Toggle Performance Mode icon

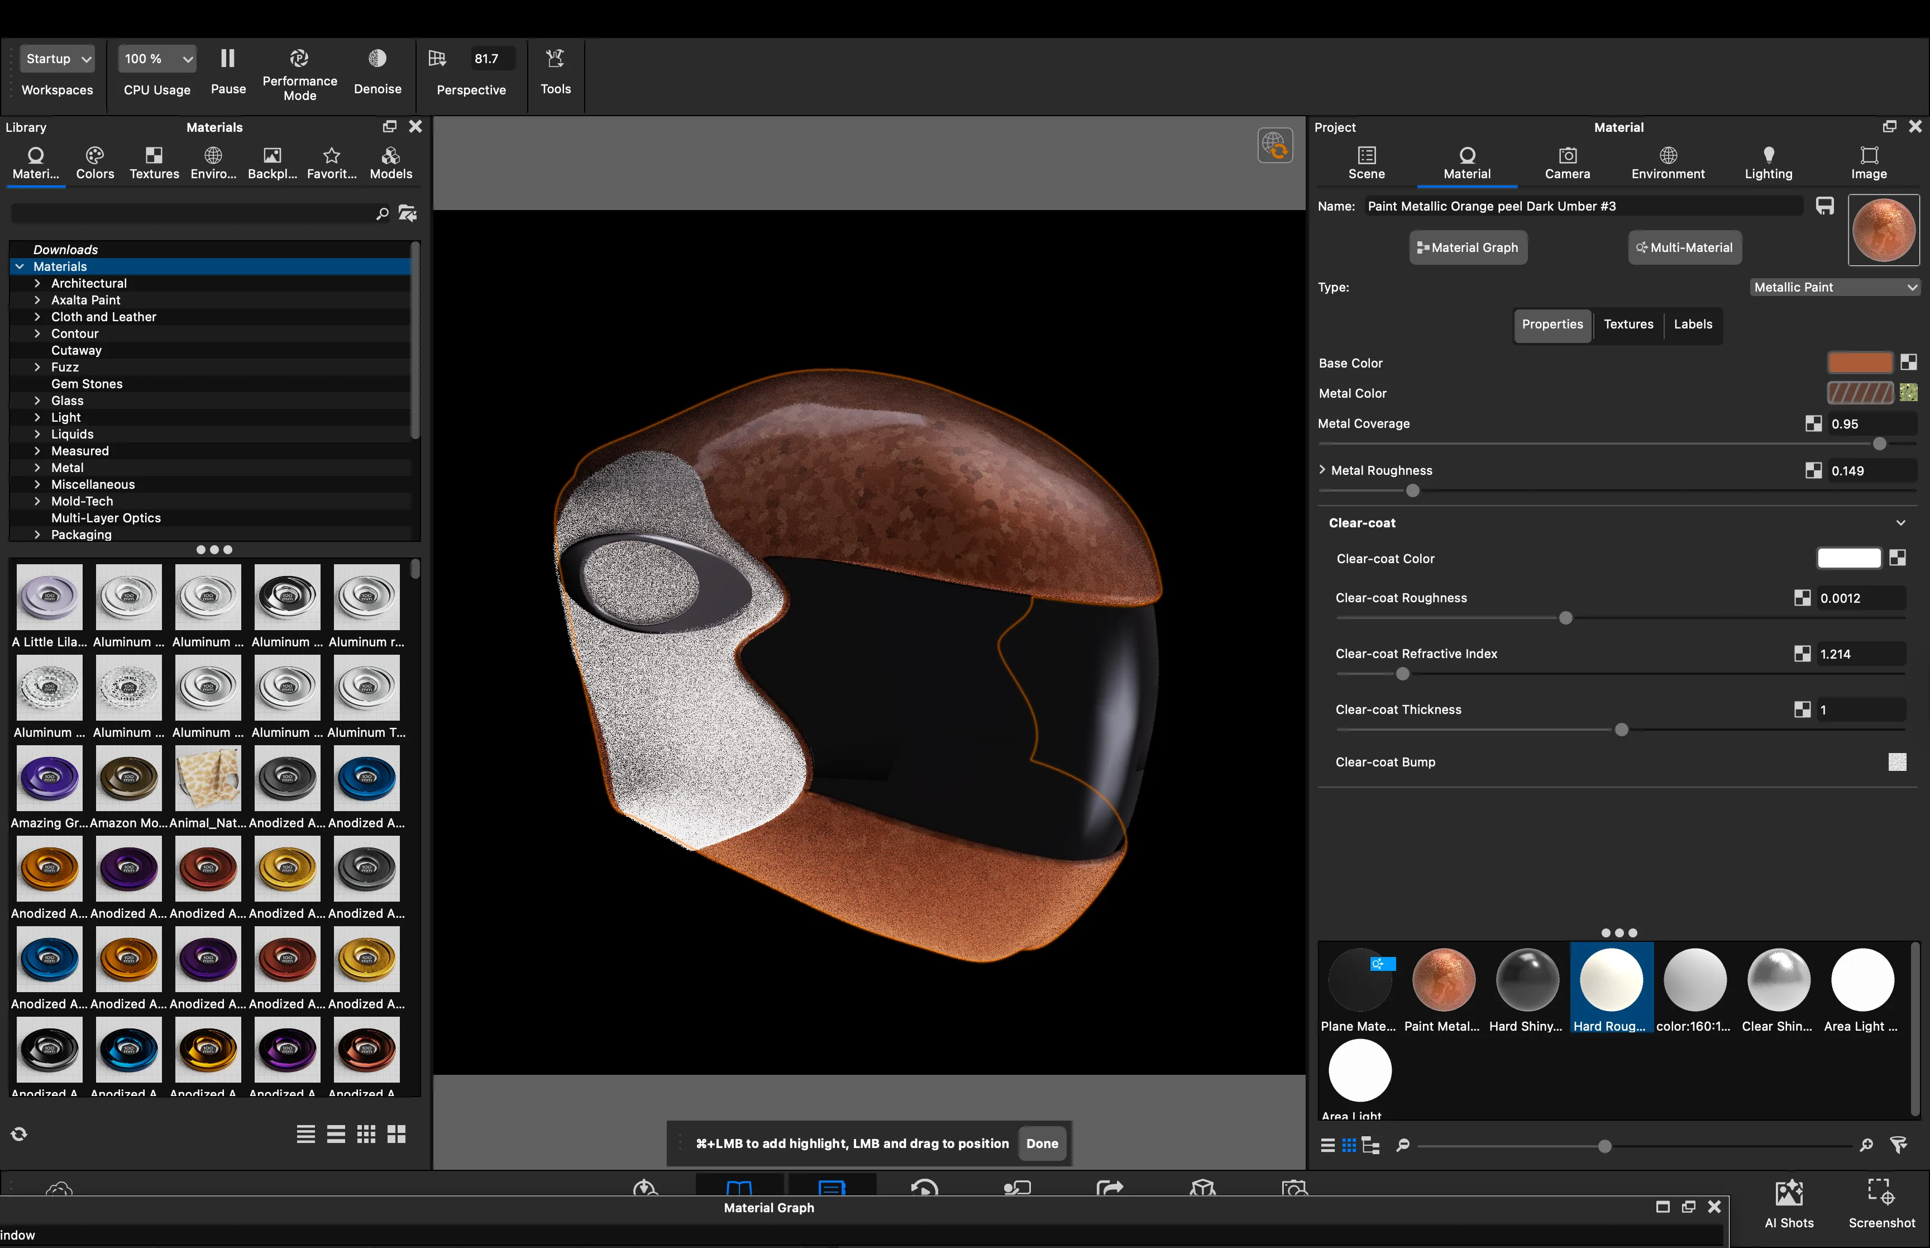(299, 58)
